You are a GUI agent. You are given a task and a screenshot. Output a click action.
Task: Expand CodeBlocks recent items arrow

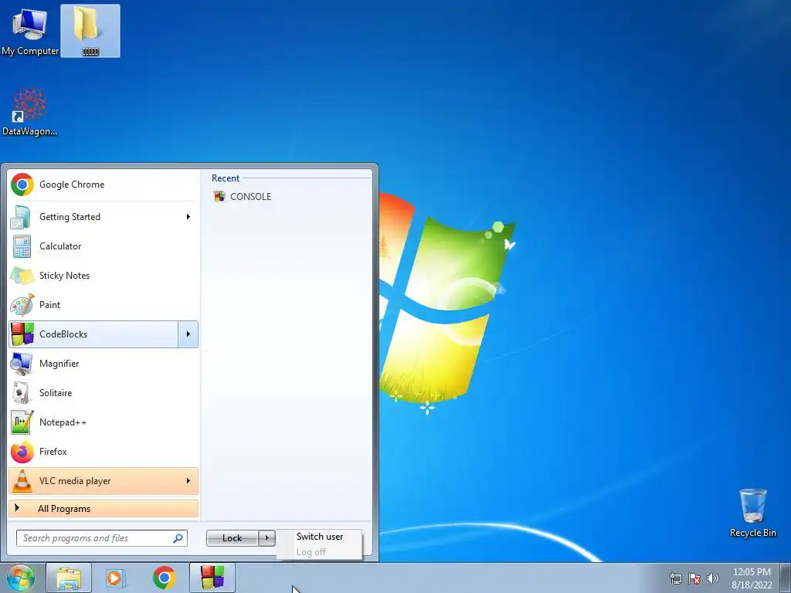(188, 334)
